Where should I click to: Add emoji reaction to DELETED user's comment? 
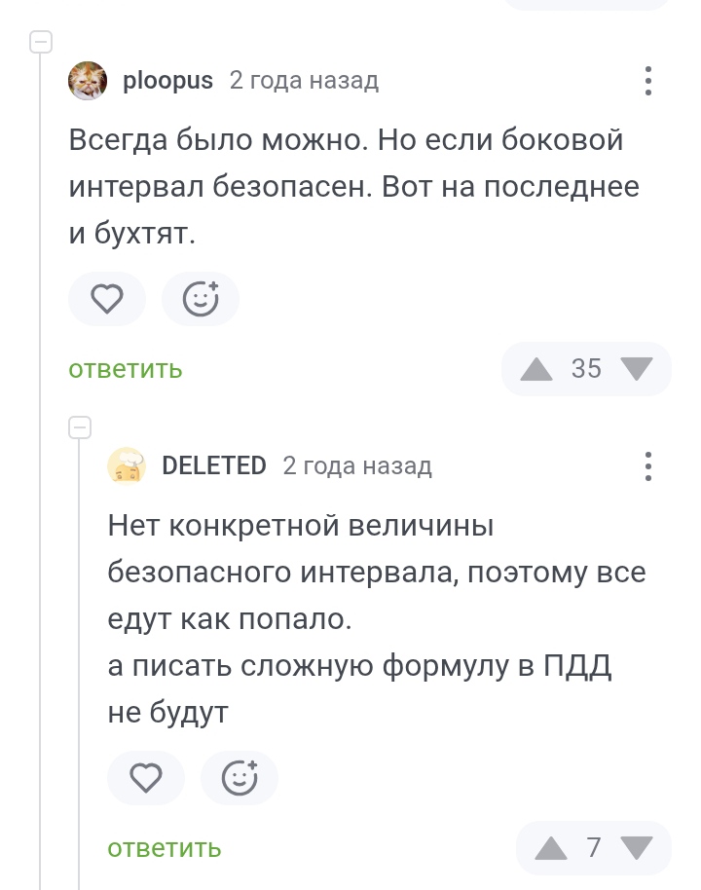coord(239,778)
